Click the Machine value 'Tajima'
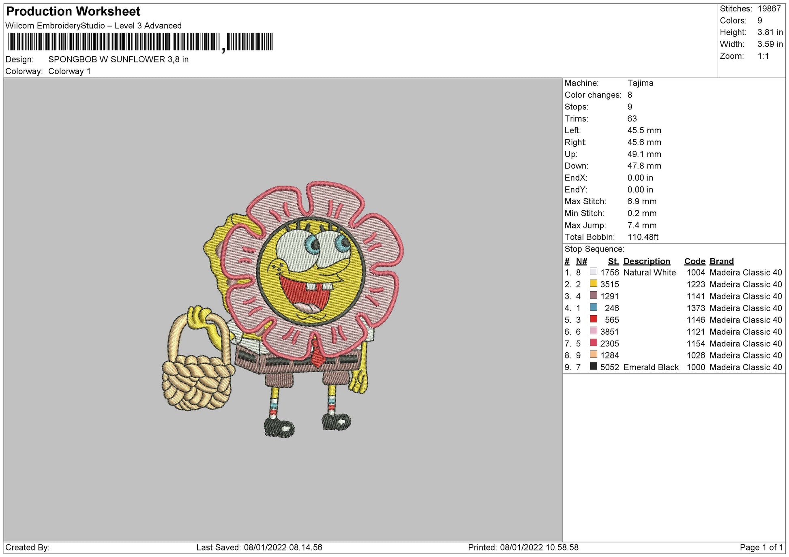789x557 pixels. [x=641, y=83]
